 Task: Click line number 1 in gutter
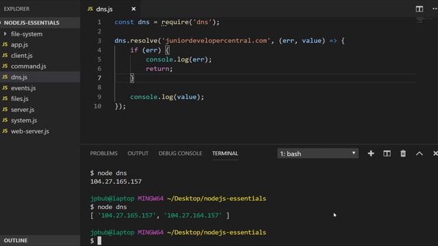(x=99, y=22)
